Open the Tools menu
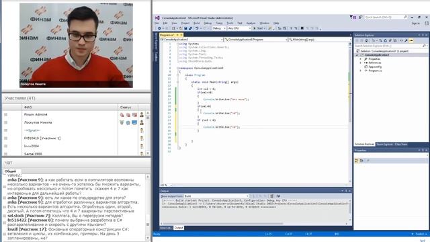The image size is (430, 242). click(x=230, y=24)
